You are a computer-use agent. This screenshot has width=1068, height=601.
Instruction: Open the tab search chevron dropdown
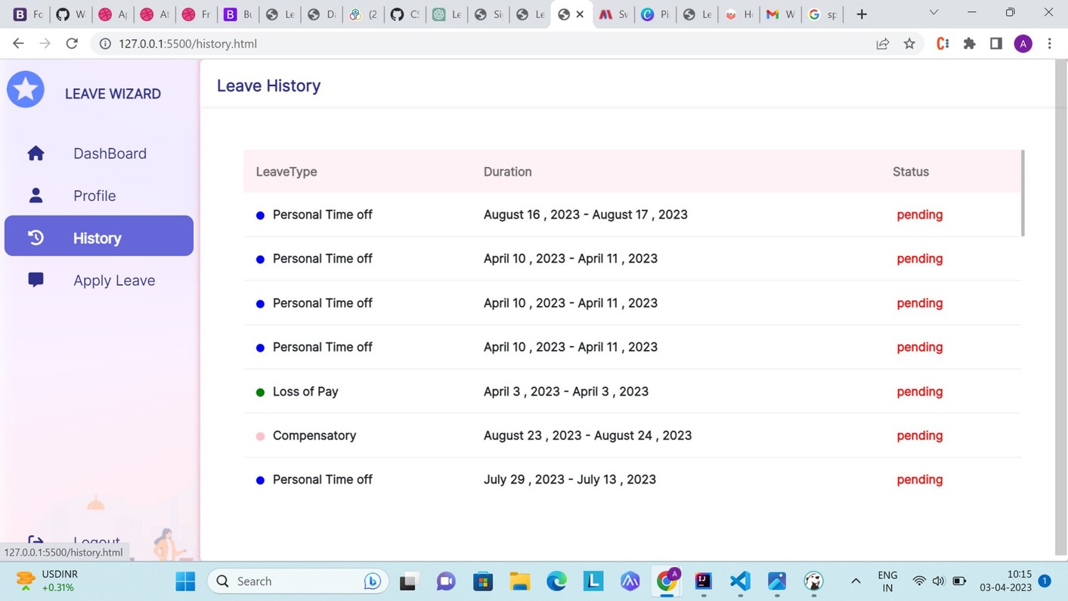click(933, 12)
